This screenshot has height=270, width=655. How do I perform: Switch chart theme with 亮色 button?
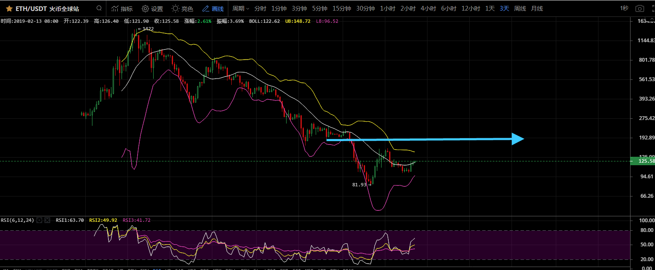(x=183, y=8)
